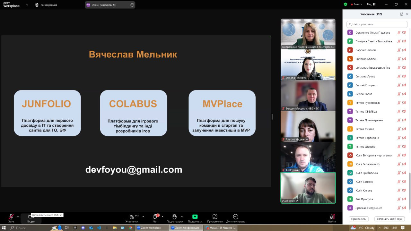411x231 pixels.
Task: Click the Найти участника search field
Action: 377,24
